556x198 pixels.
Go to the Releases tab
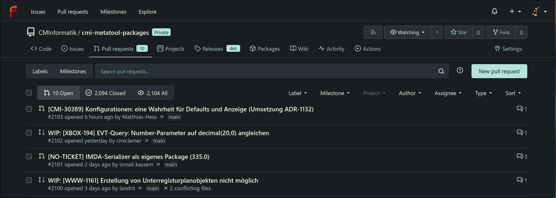217,49
